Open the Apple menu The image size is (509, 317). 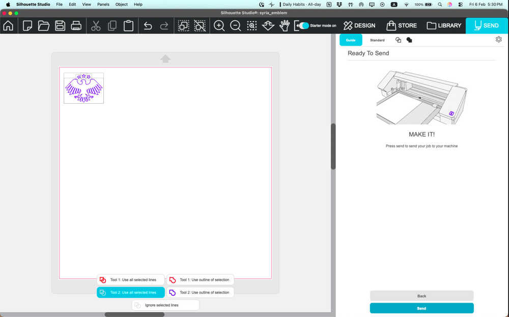tap(8, 5)
